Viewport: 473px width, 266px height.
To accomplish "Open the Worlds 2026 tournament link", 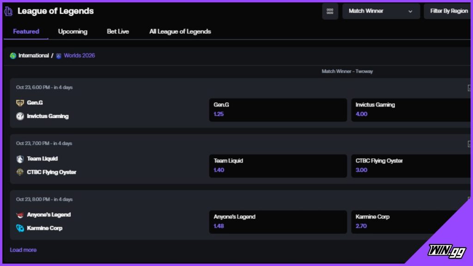I will click(x=79, y=55).
